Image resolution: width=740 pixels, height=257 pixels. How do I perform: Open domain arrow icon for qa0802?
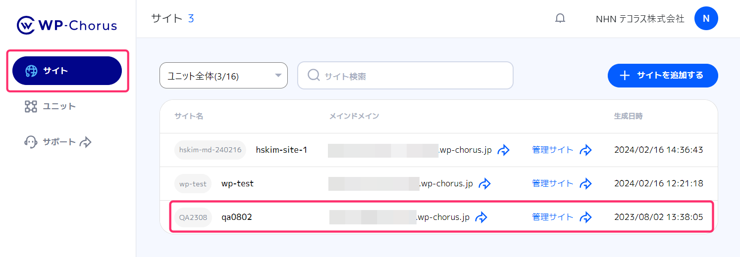pyautogui.click(x=481, y=217)
